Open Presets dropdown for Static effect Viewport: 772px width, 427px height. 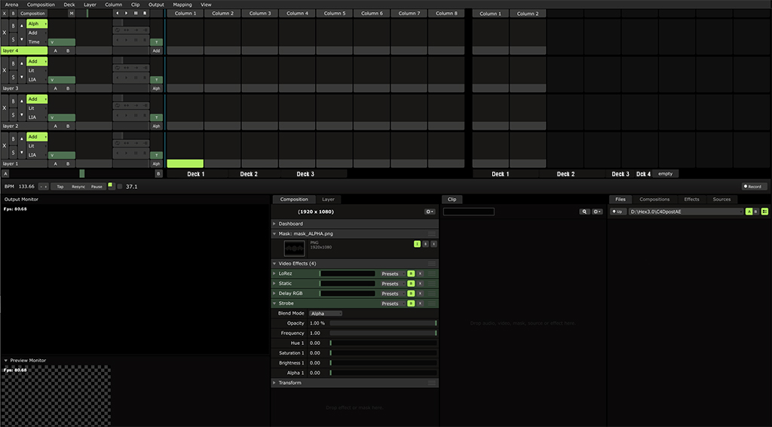pyautogui.click(x=392, y=283)
